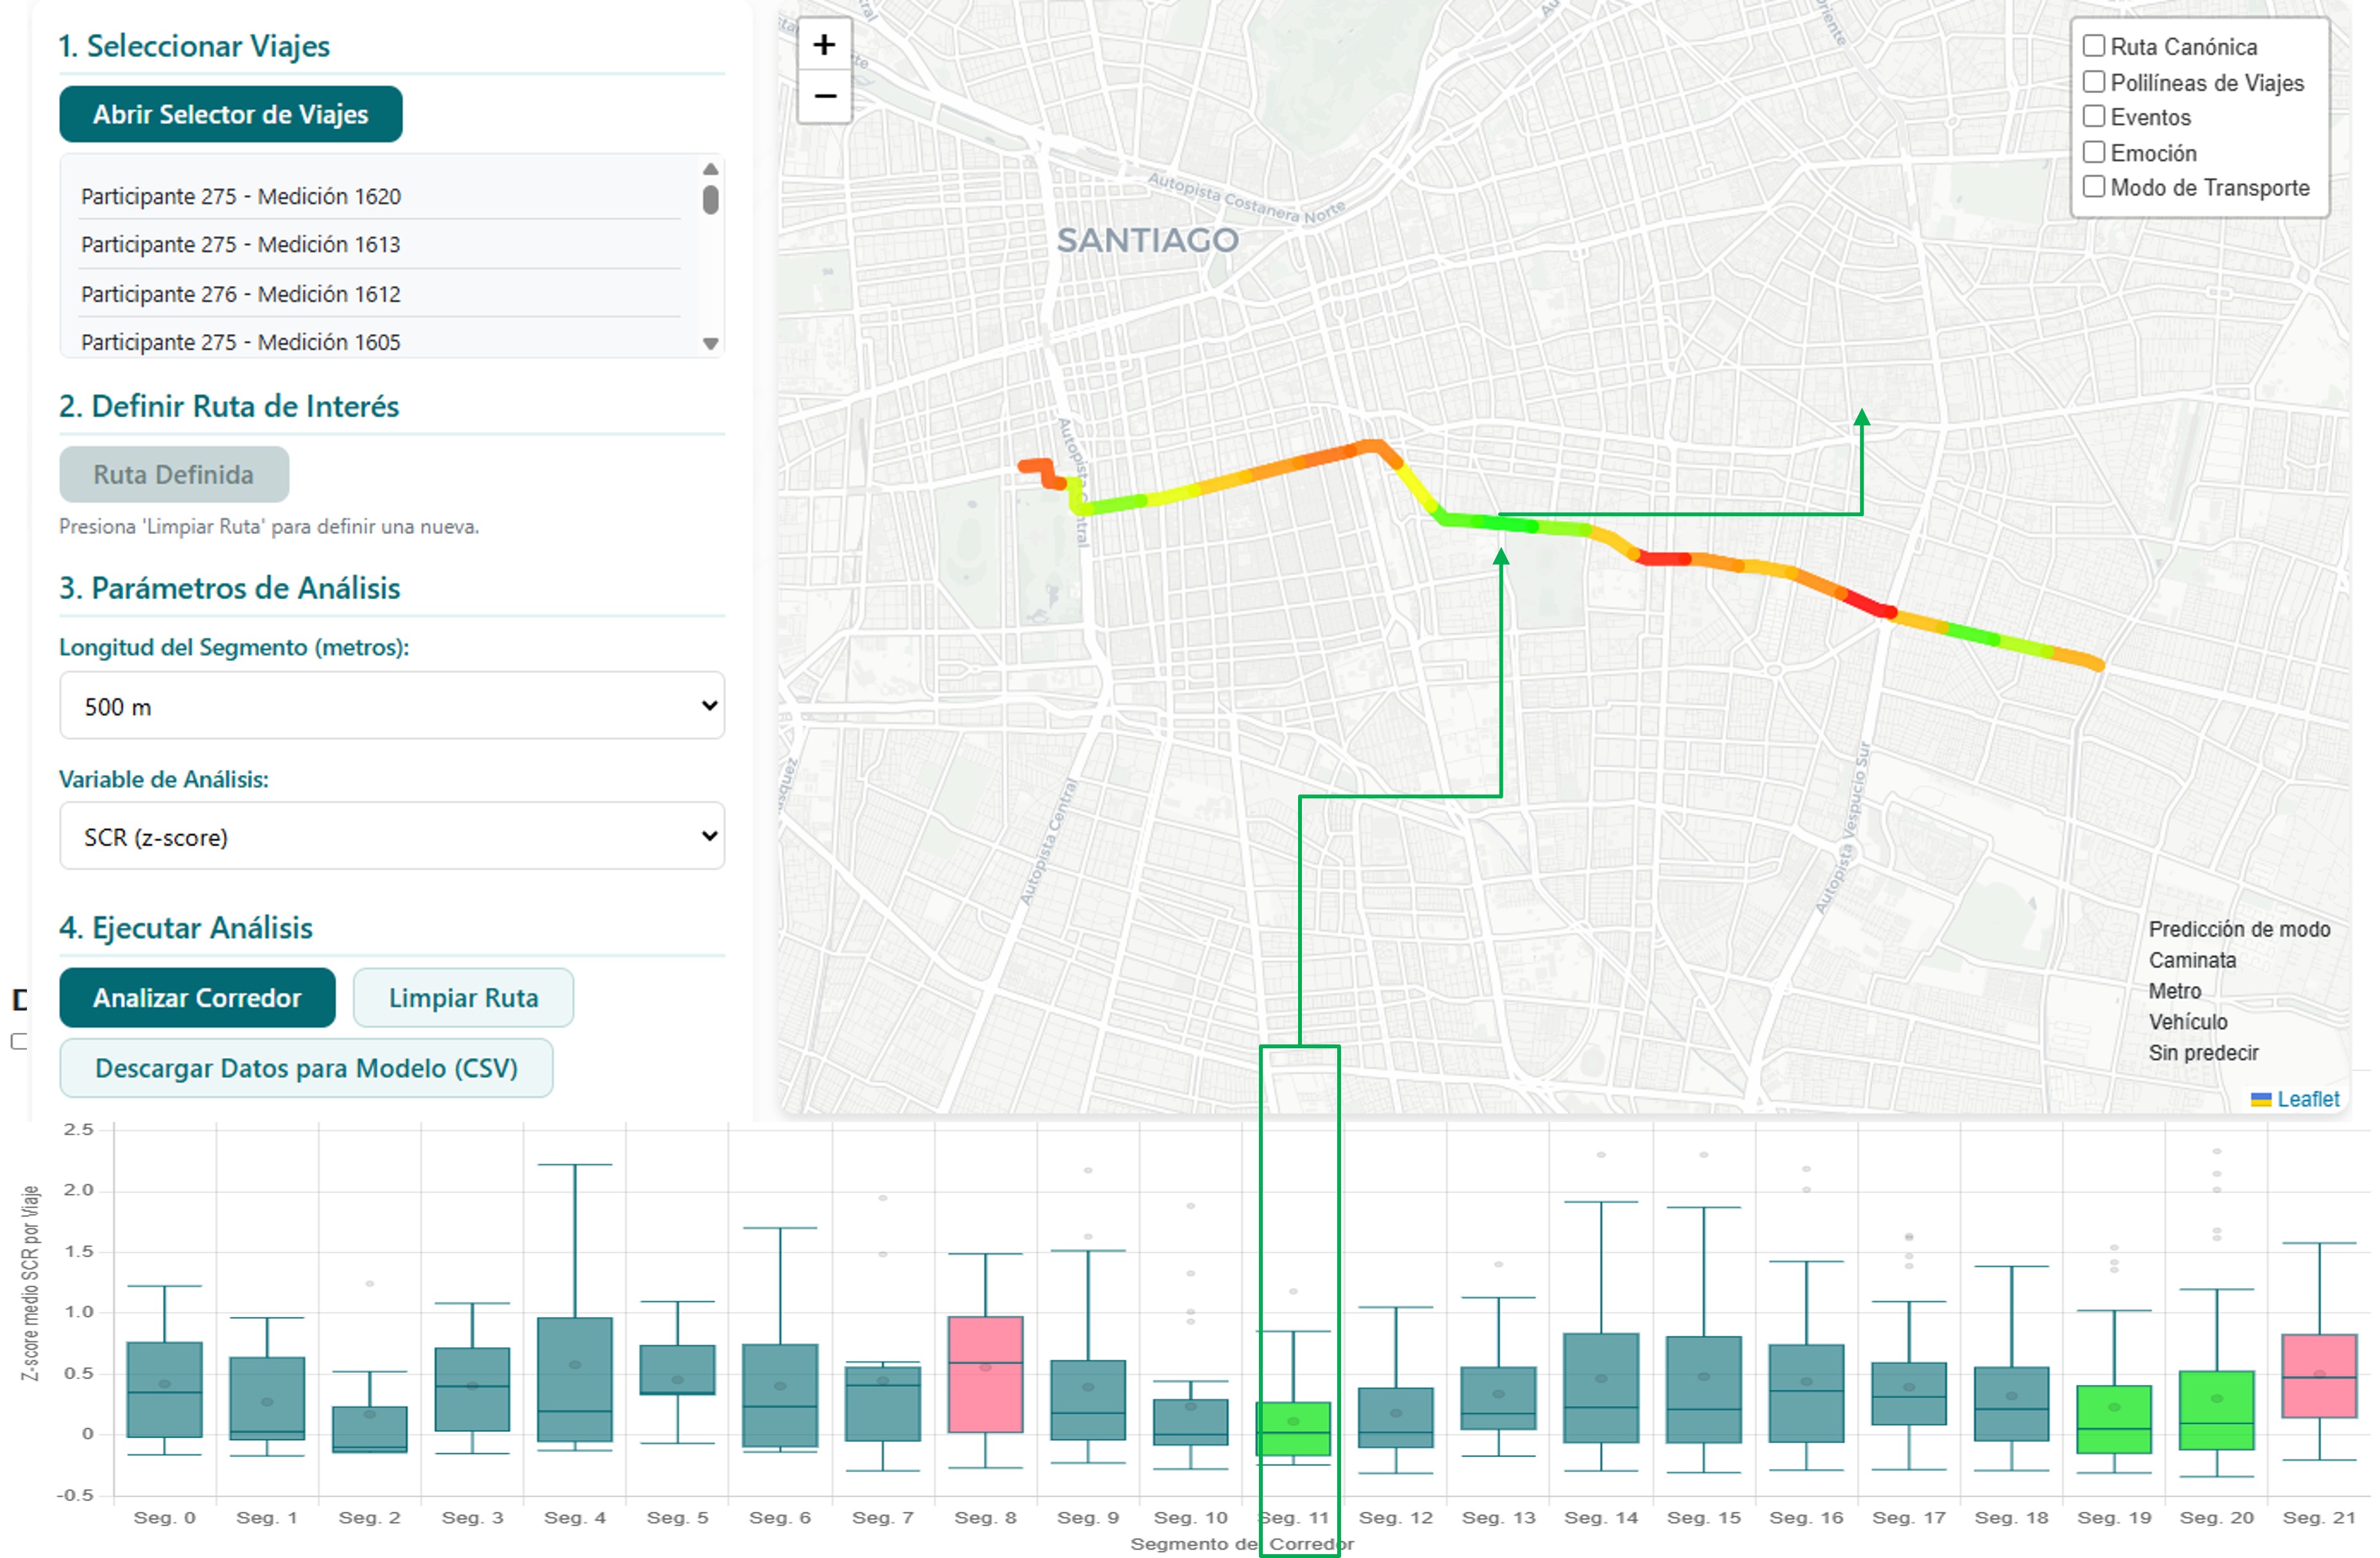Download model data as CSV

tap(306, 1068)
